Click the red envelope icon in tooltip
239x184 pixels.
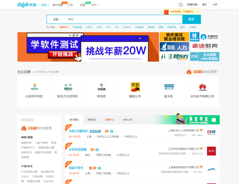point(166,12)
